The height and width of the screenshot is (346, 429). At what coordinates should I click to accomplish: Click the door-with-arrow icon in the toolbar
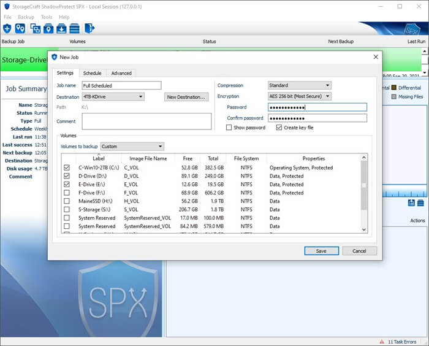pos(89,28)
